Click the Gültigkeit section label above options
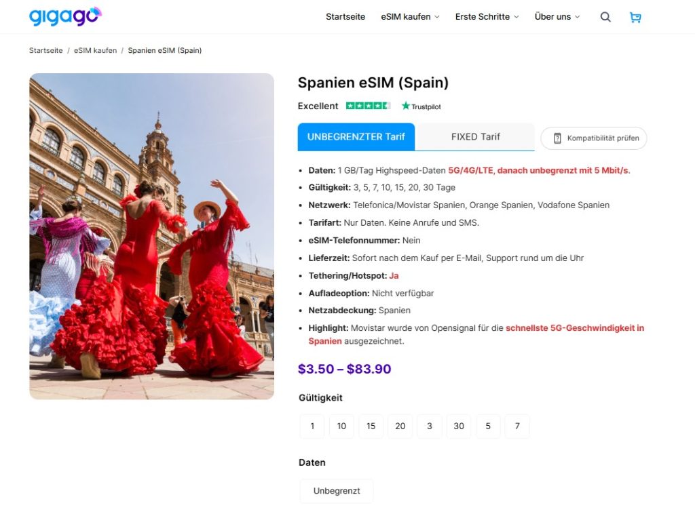The image size is (695, 518). pos(320,397)
